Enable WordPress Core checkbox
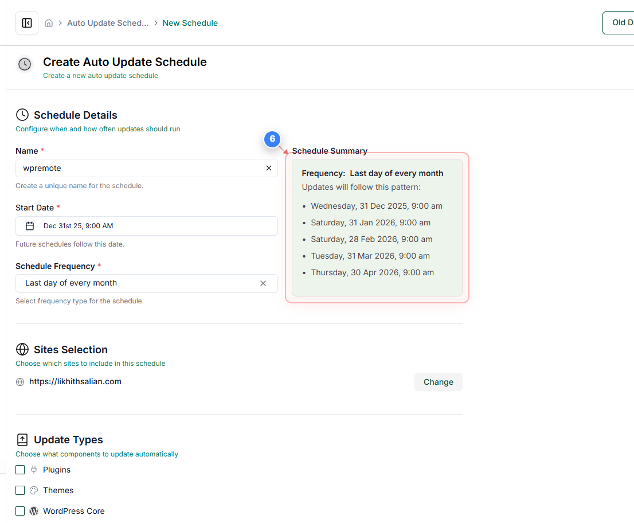This screenshot has height=523, width=634. coord(20,511)
